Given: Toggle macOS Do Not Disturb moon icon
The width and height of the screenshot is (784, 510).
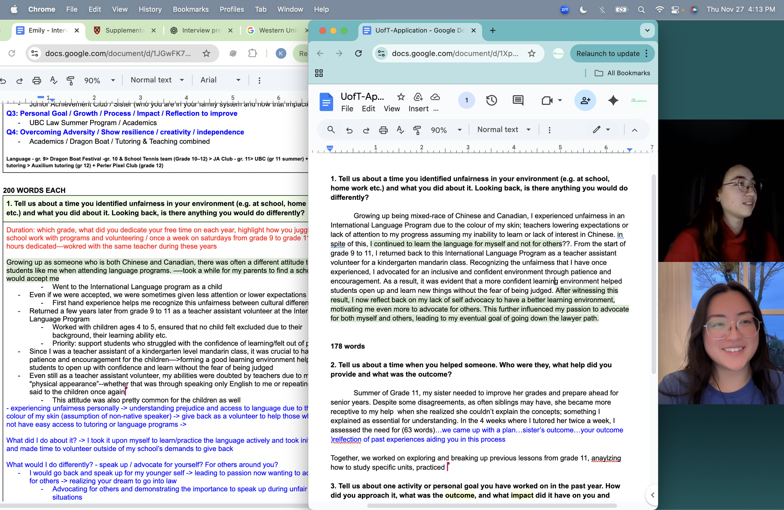Looking at the screenshot, I should (583, 9).
